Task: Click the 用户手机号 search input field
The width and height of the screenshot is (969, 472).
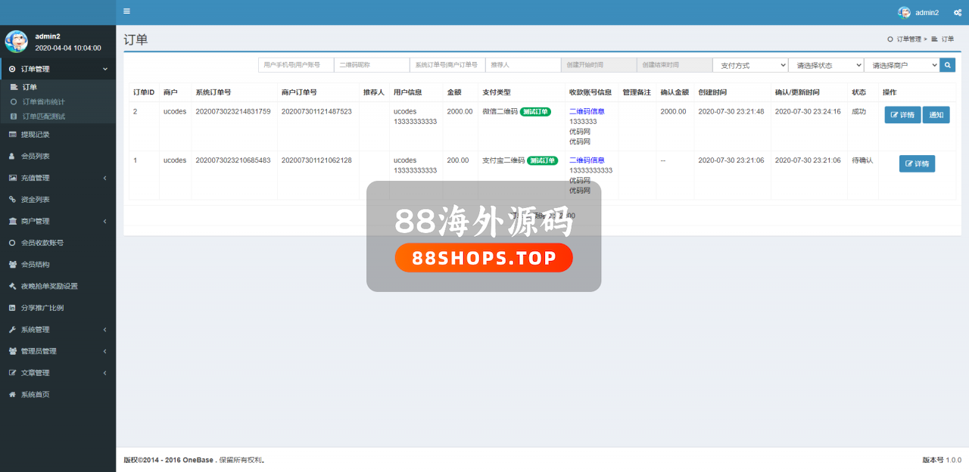Action: click(x=296, y=66)
